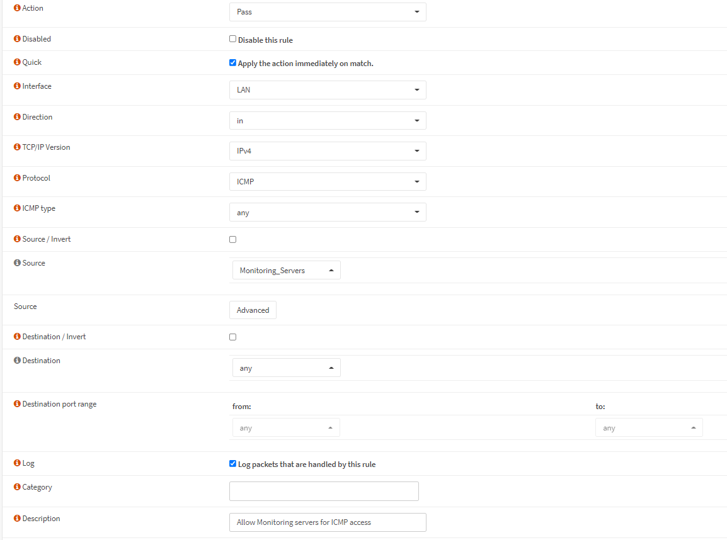
Task: Click the Log packets label text
Action: point(307,464)
